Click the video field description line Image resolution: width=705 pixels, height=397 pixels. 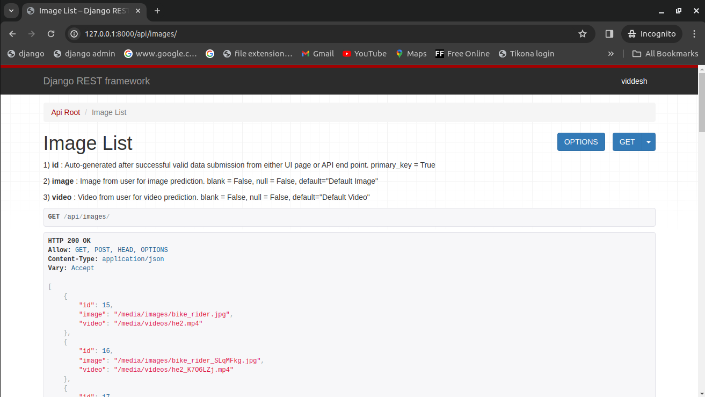[207, 197]
